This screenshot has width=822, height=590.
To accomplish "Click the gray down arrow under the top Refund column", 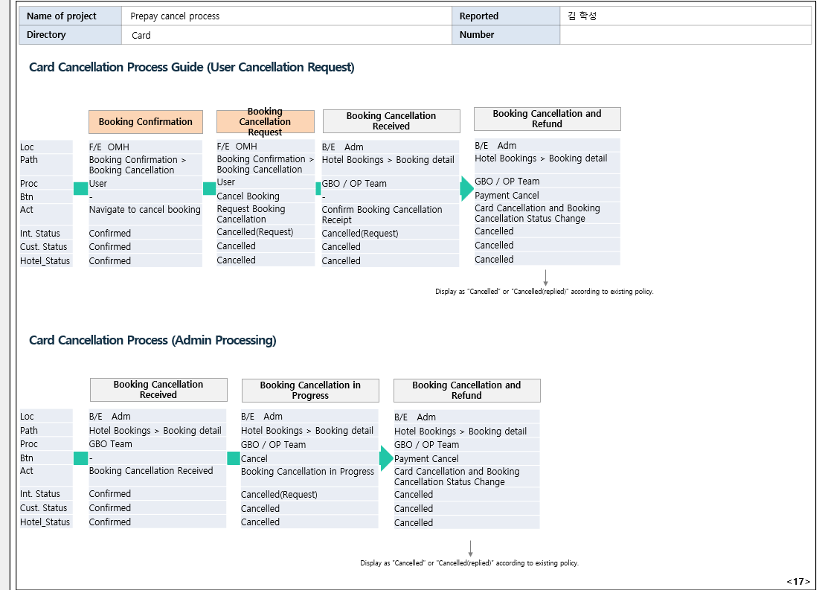I will (546, 278).
